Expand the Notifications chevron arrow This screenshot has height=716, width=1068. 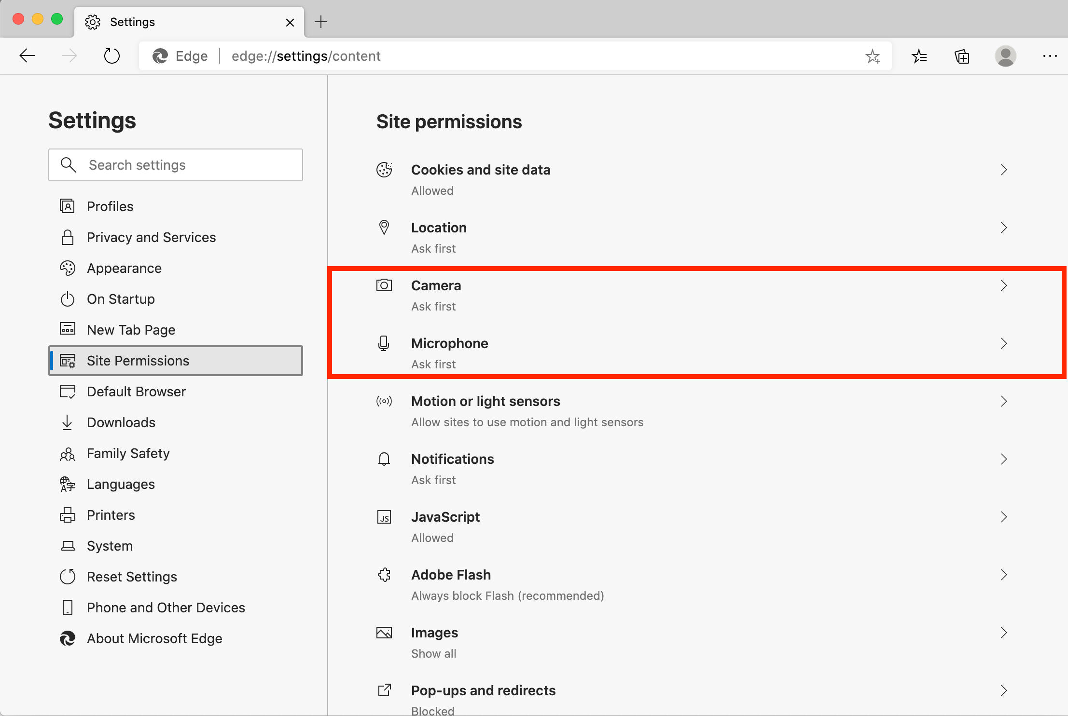click(1004, 459)
